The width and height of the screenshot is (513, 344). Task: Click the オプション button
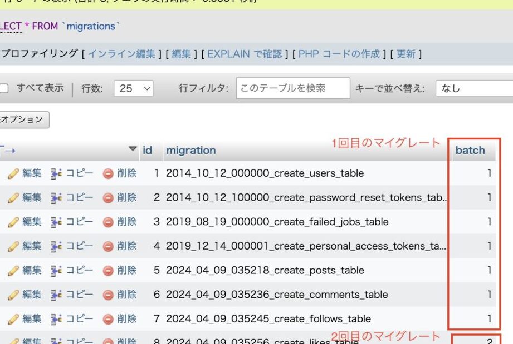[x=22, y=119]
